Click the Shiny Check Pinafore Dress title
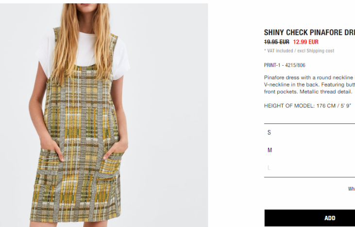The width and height of the screenshot is (355, 227). coord(309,33)
